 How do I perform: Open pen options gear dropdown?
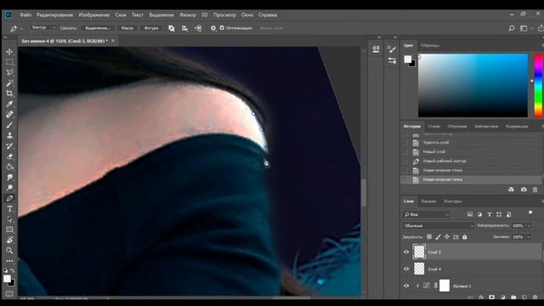[213, 28]
